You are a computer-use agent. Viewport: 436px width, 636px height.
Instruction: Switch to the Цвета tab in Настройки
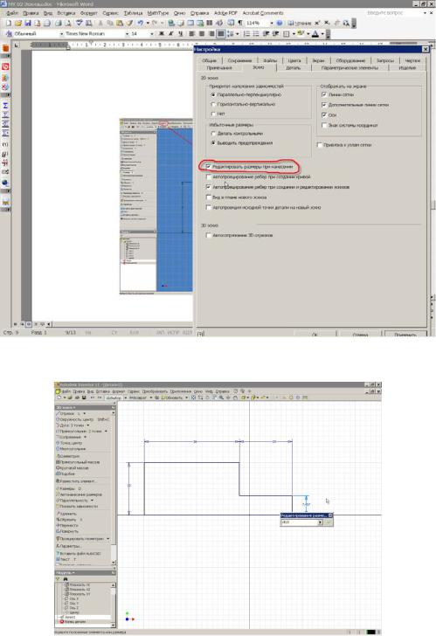click(x=294, y=60)
